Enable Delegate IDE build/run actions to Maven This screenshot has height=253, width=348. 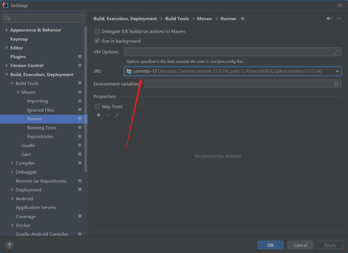tap(97, 32)
